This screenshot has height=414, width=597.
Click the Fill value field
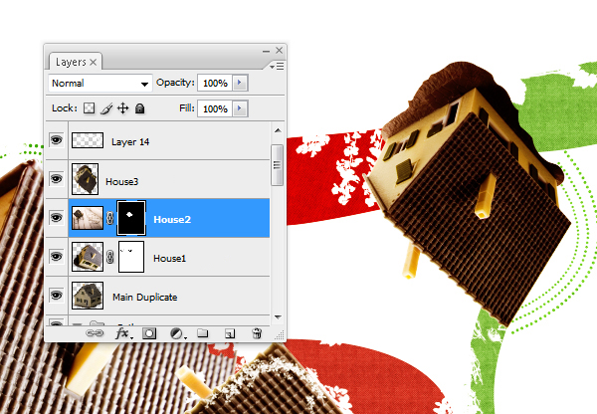[x=215, y=108]
